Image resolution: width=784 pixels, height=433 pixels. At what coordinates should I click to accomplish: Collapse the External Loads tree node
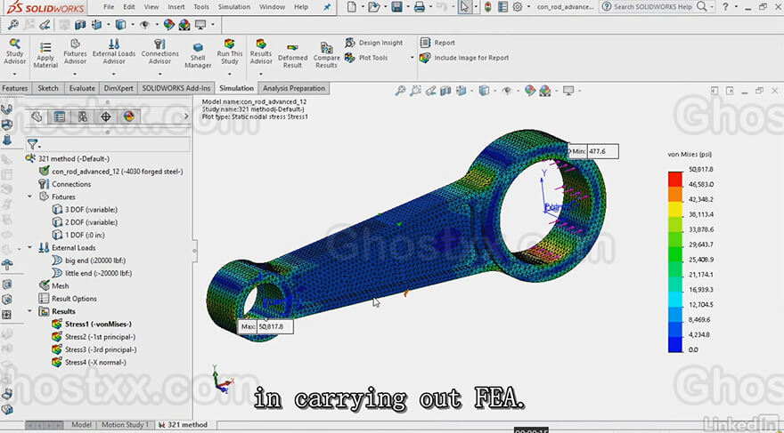pos(30,247)
